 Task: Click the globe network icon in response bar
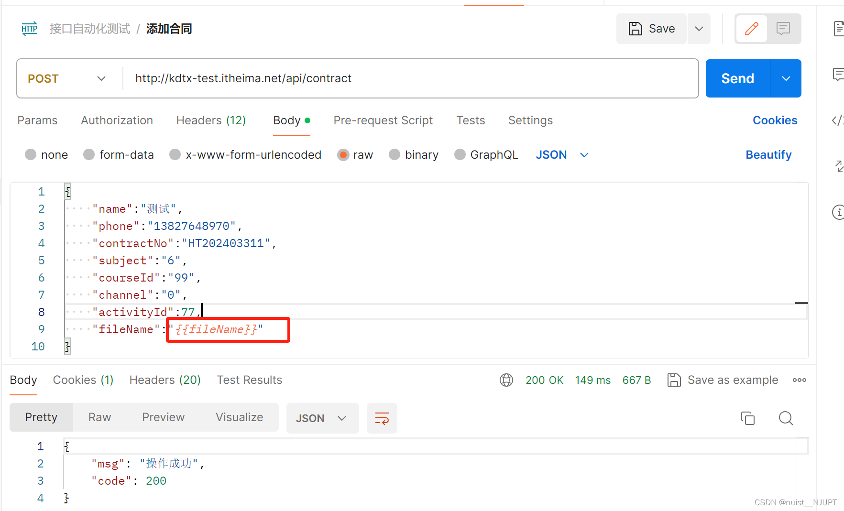tap(506, 380)
